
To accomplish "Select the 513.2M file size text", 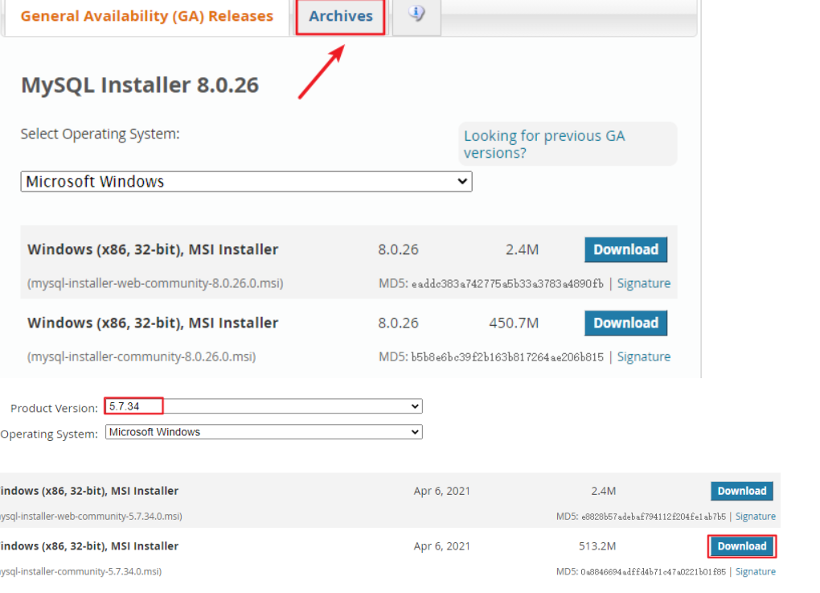I will click(597, 546).
